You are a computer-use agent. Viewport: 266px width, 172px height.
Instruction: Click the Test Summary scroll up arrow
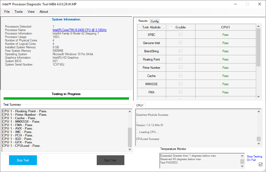pyautogui.click(x=130, y=111)
